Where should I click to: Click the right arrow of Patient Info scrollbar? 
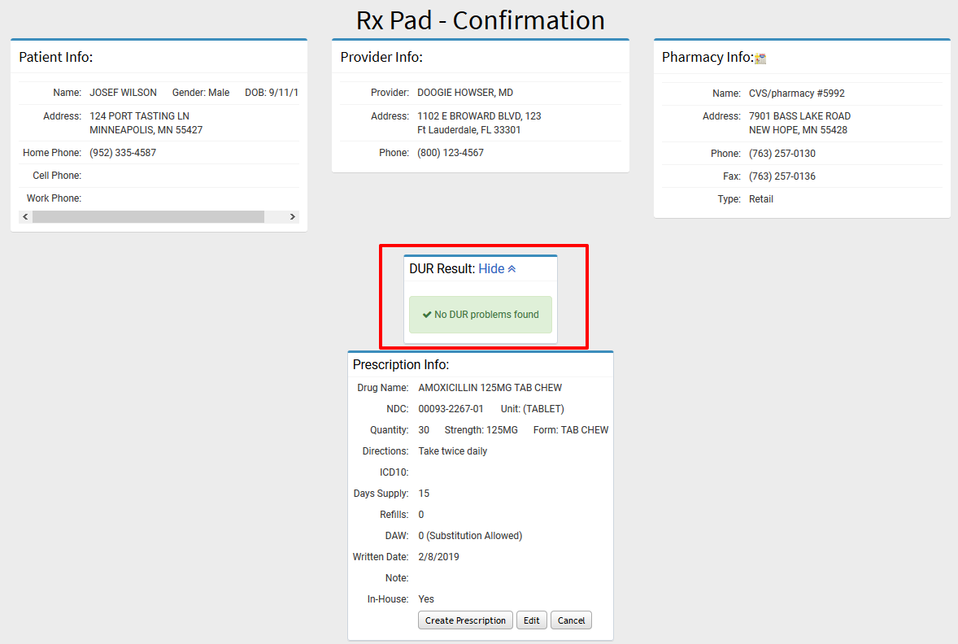(x=293, y=217)
